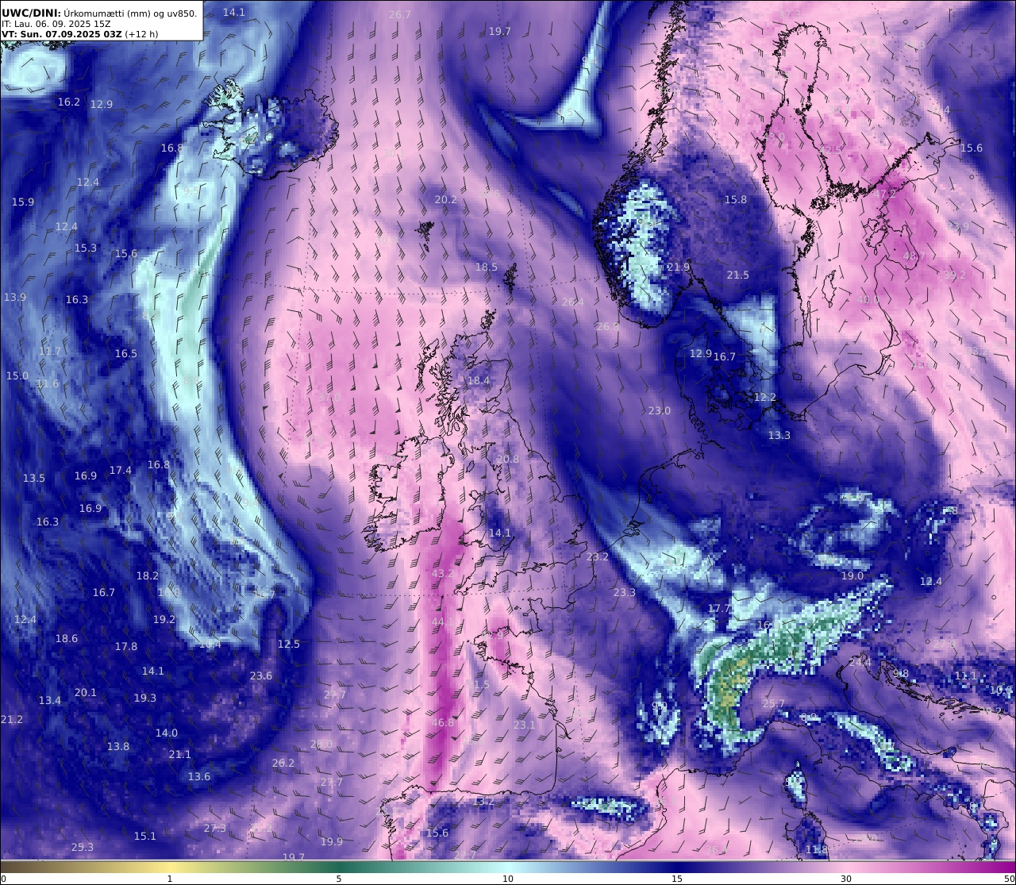Click the map value 18.6

click(x=67, y=639)
